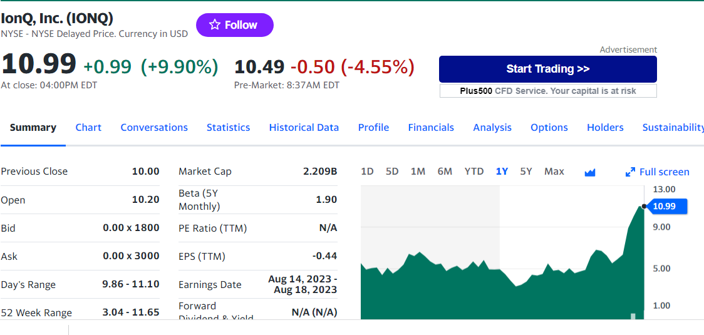This screenshot has width=704, height=335.
Task: Click the Follow star button
Action: pos(234,25)
